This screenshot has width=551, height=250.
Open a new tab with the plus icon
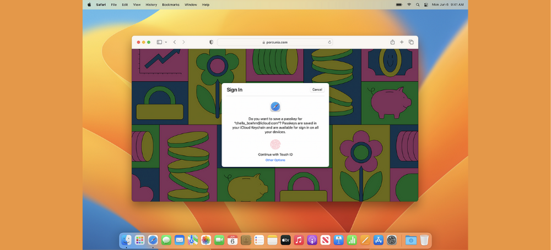tap(402, 42)
